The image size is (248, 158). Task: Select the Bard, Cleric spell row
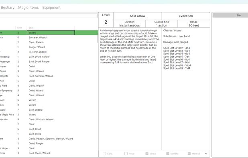(x=49, y=134)
